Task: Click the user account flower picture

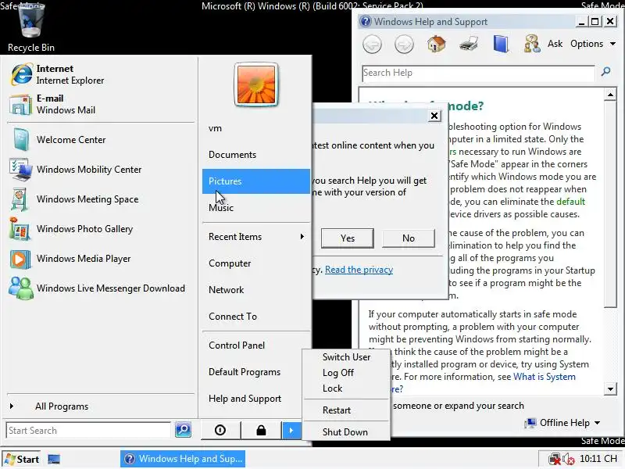Action: (256, 85)
